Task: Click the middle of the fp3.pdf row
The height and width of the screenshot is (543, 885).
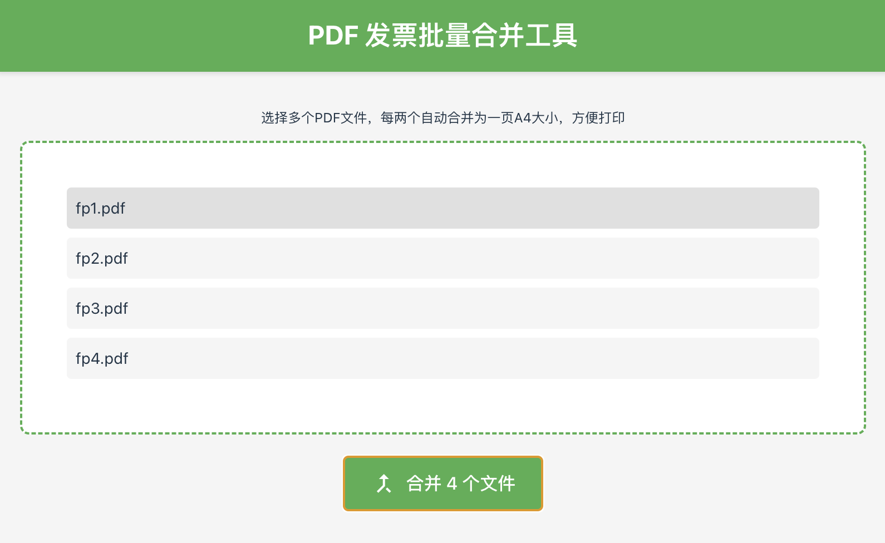Action: [x=442, y=308]
